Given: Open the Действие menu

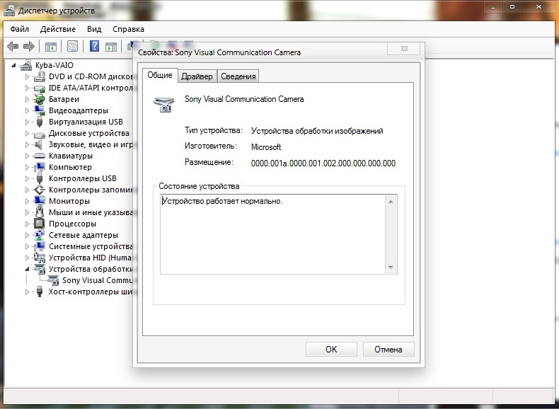Looking at the screenshot, I should click(x=58, y=29).
